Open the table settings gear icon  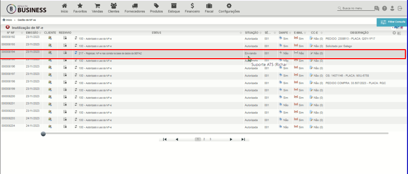pos(394,33)
